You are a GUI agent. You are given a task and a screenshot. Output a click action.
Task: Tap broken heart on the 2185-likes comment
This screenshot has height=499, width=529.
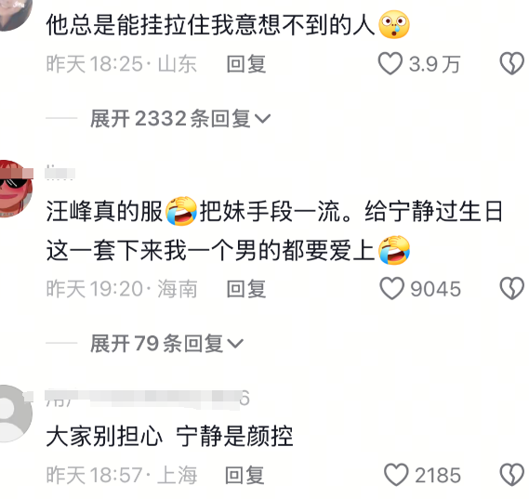coord(511,475)
